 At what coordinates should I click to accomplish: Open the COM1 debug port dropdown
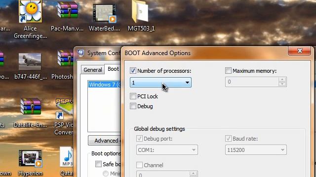(167, 150)
